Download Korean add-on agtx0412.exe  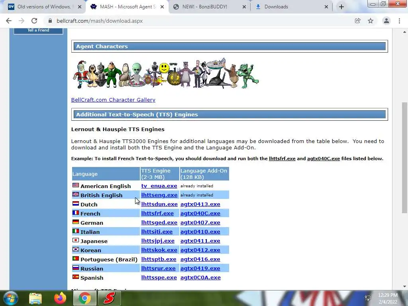tap(200, 250)
